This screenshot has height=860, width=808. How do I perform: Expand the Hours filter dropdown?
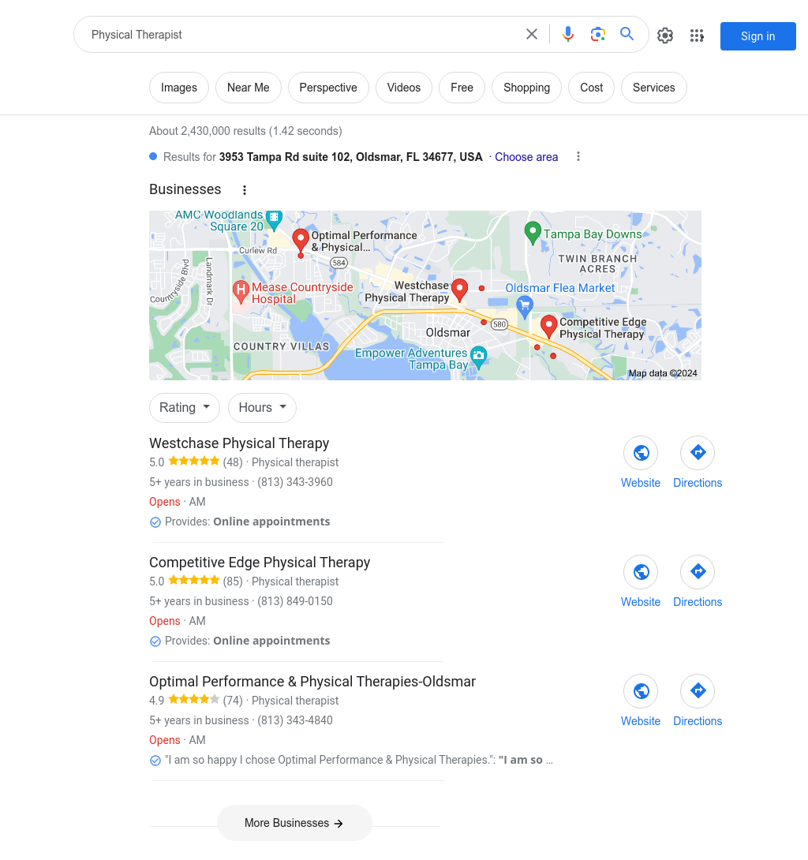tap(262, 407)
